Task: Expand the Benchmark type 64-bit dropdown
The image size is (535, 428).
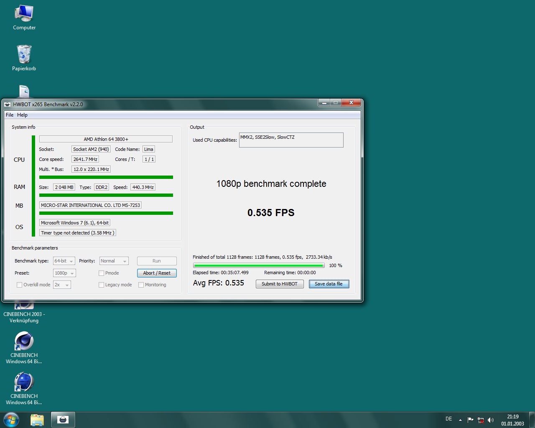Action: tap(64, 261)
